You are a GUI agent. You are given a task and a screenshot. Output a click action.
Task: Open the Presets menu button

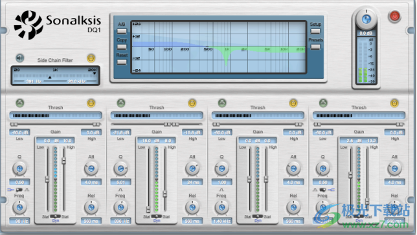[x=315, y=47]
